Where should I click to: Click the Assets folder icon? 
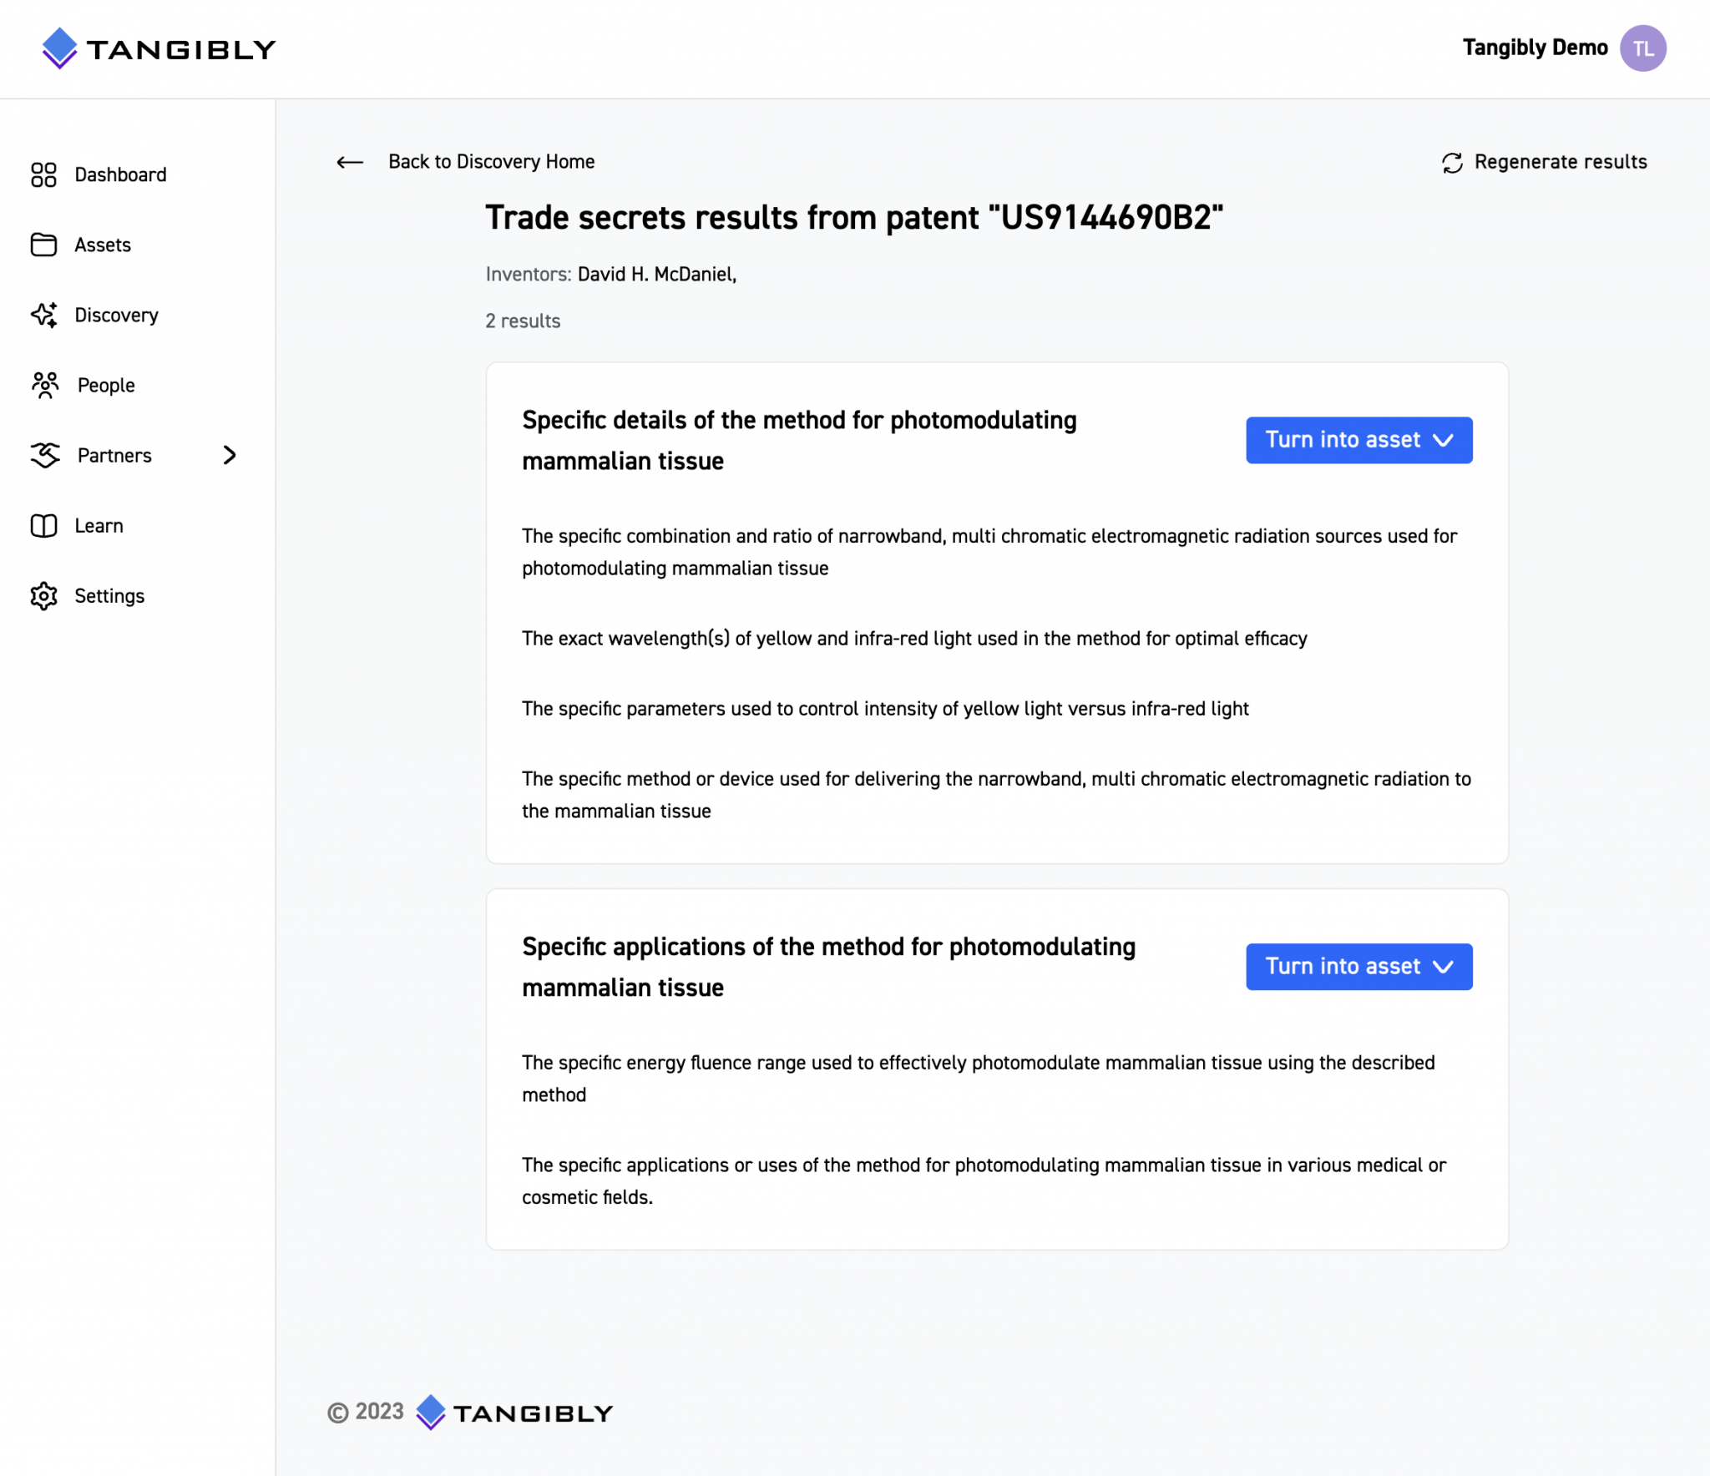point(43,245)
